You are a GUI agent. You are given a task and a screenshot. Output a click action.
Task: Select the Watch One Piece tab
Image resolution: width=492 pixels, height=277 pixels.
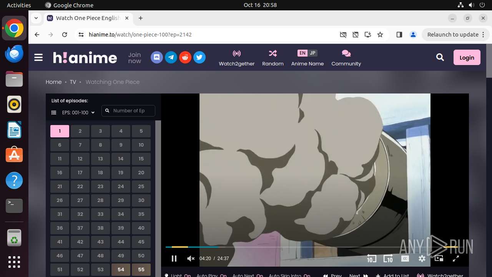(88, 18)
